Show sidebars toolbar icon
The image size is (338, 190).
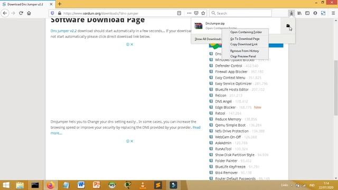point(307,13)
